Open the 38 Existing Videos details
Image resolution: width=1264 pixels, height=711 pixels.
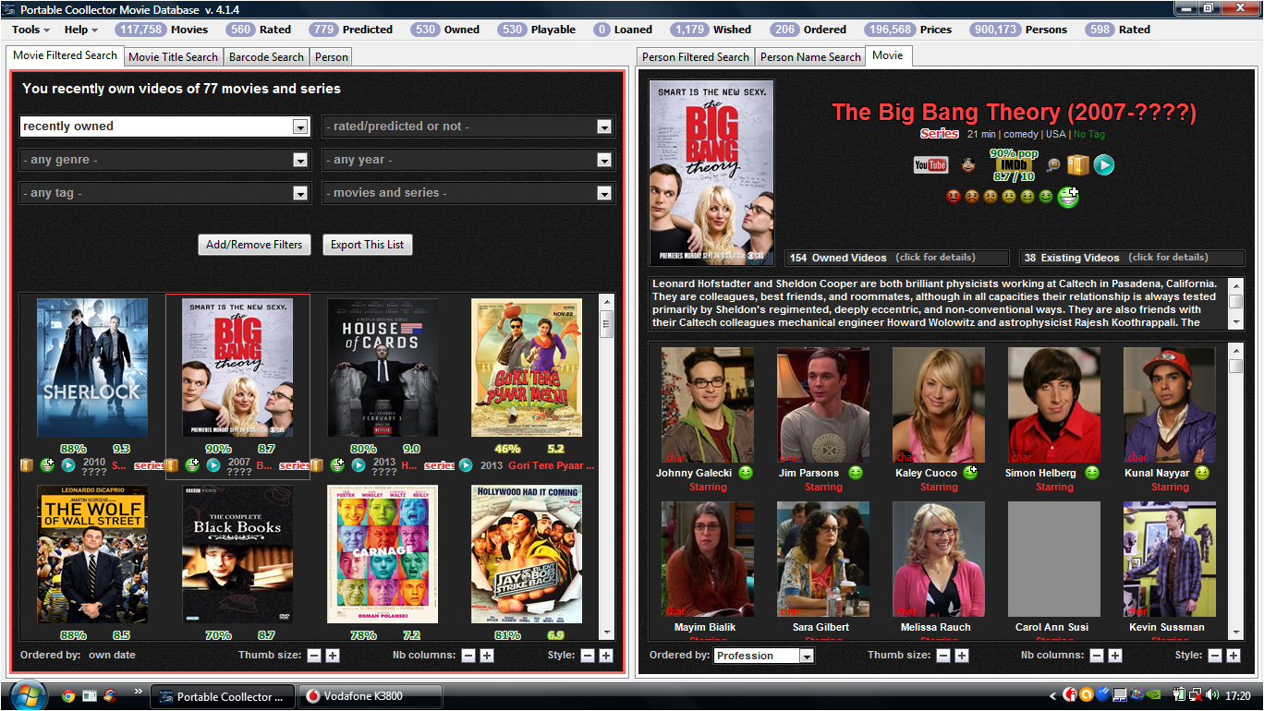1132,258
